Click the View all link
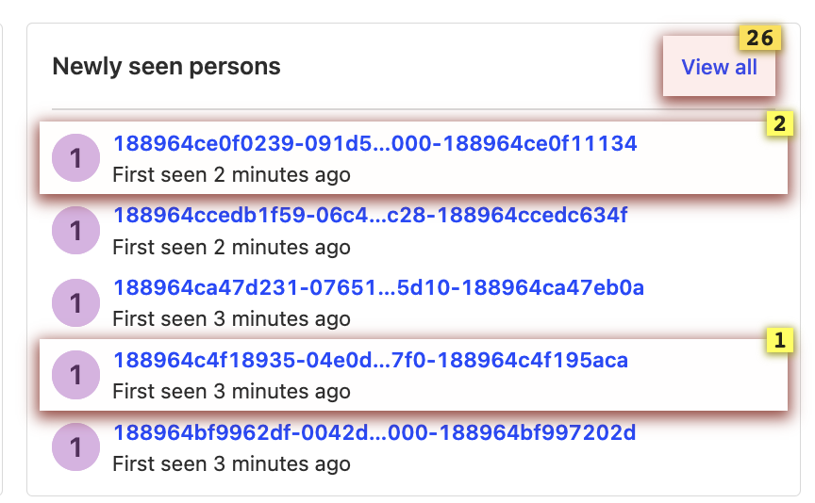815x503 pixels. click(x=719, y=67)
